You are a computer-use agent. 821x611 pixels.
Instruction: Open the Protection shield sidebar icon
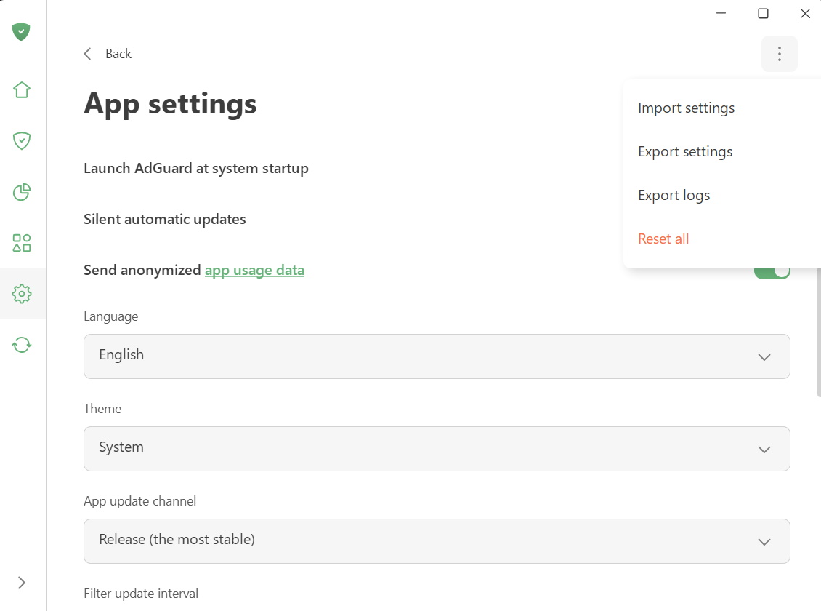(x=22, y=141)
